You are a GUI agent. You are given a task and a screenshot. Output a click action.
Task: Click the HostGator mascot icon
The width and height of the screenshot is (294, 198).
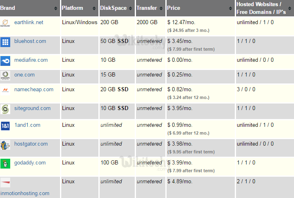click(5, 144)
